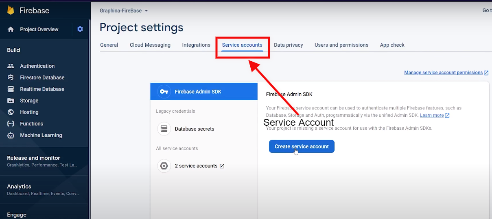This screenshot has height=219, width=492.
Task: Open 2 service accounts item
Action: click(204, 166)
